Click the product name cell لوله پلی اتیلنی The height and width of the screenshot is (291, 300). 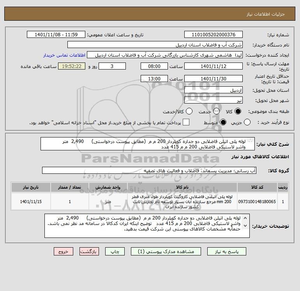(x=182, y=202)
